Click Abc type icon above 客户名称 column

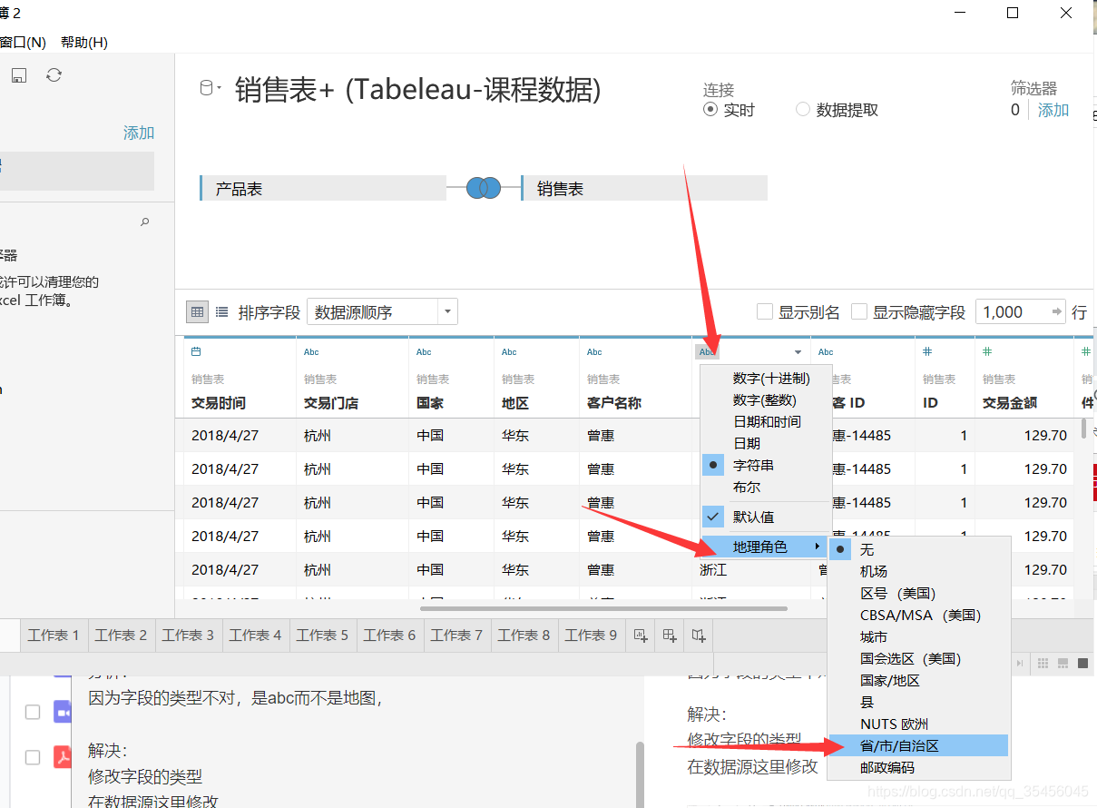(594, 351)
